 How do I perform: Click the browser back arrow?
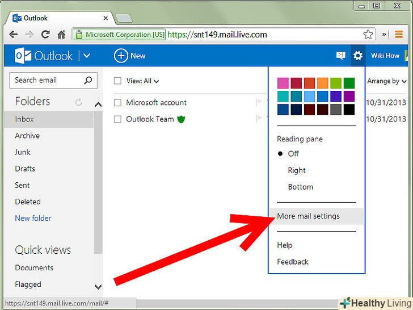(x=13, y=34)
